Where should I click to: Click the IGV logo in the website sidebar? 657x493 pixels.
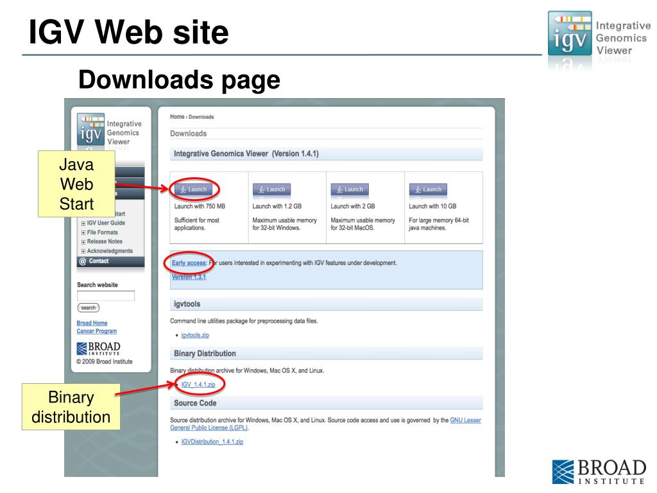[109, 131]
